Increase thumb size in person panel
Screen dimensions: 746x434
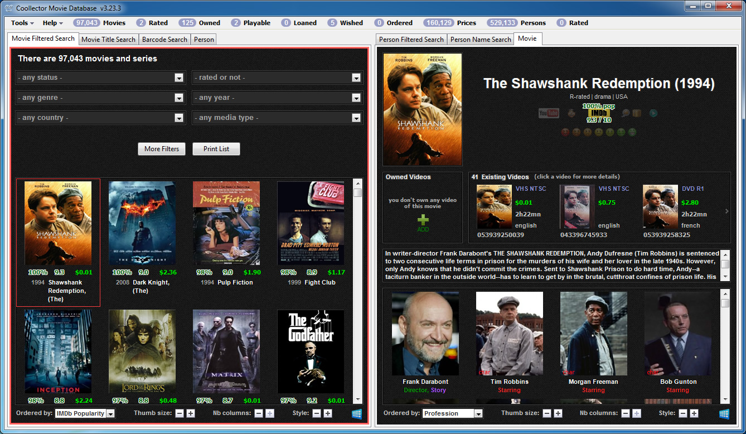[x=558, y=413]
